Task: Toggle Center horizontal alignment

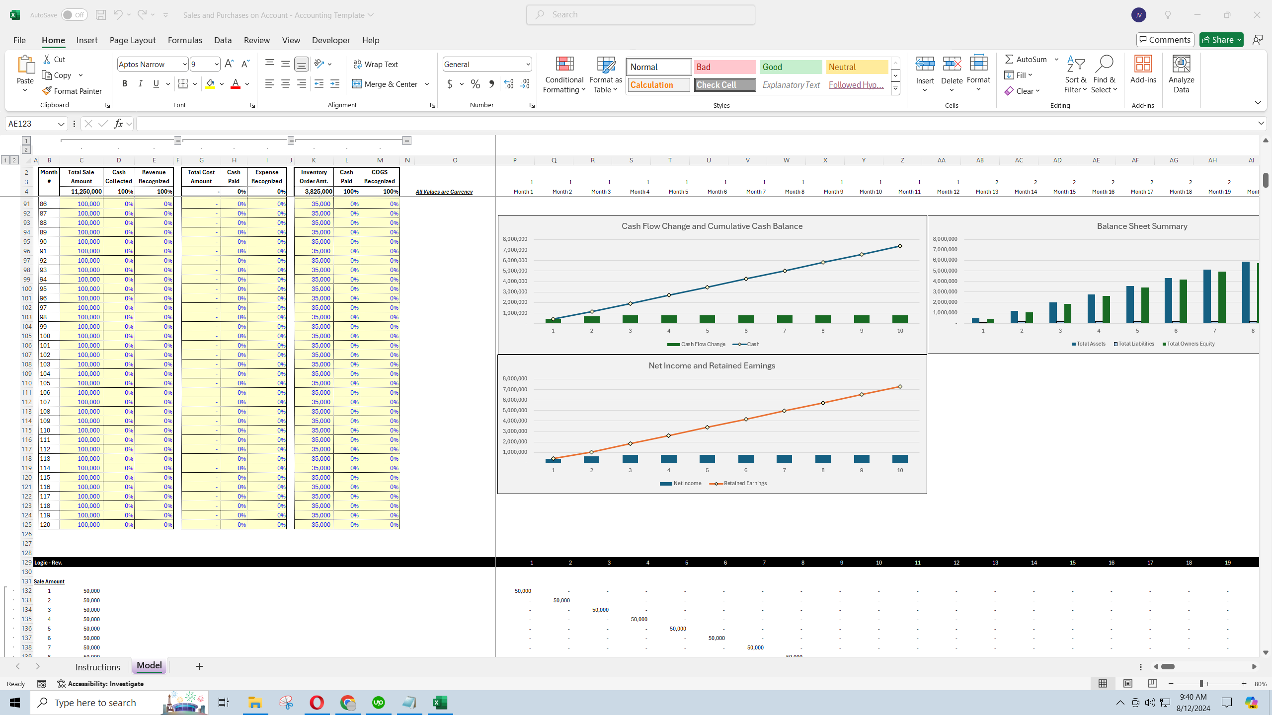Action: click(x=286, y=84)
